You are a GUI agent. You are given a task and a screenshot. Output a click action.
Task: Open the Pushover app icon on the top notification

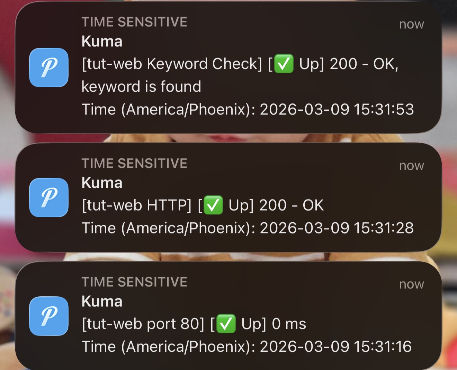[48, 68]
